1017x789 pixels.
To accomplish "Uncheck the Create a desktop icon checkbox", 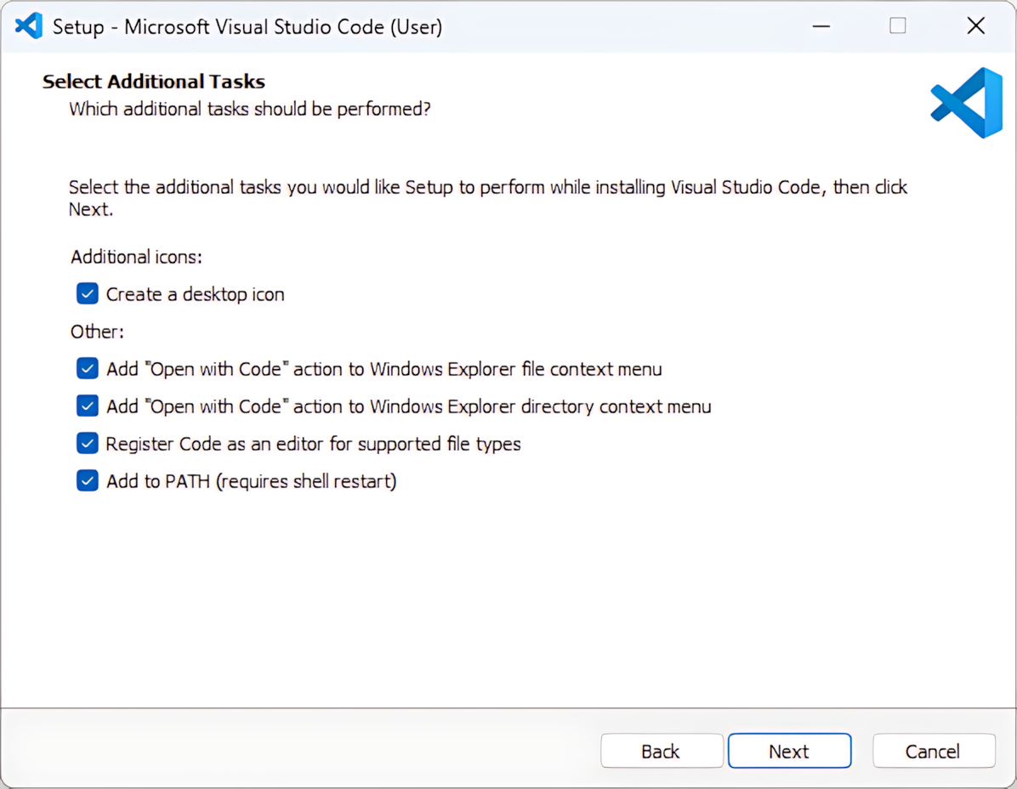I will [x=88, y=294].
